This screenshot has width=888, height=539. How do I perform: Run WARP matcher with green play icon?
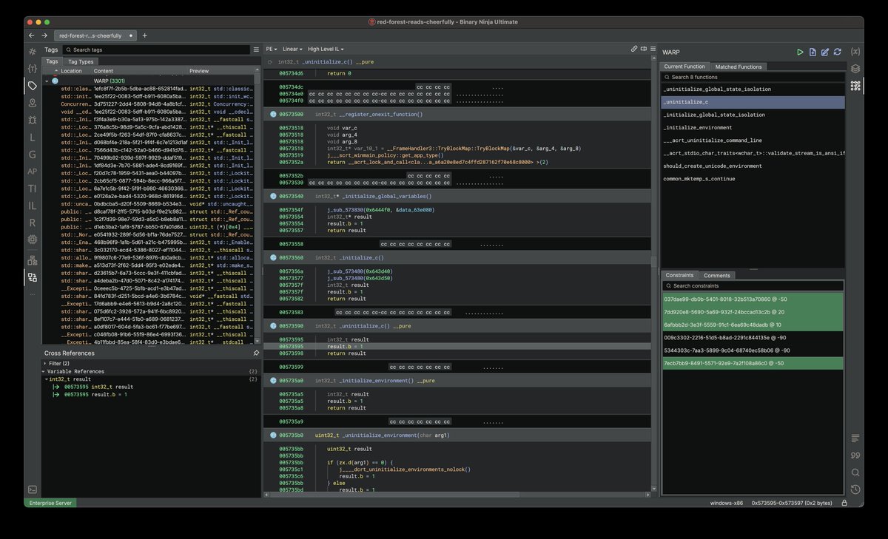[x=800, y=52]
